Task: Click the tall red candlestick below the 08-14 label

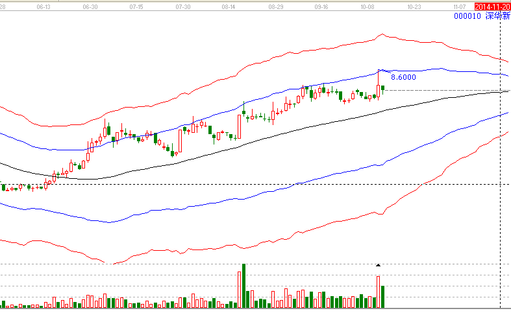Action: pyautogui.click(x=239, y=126)
